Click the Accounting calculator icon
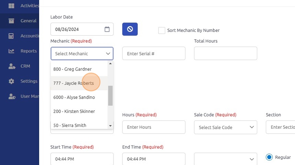295x165 pixels. point(11,36)
